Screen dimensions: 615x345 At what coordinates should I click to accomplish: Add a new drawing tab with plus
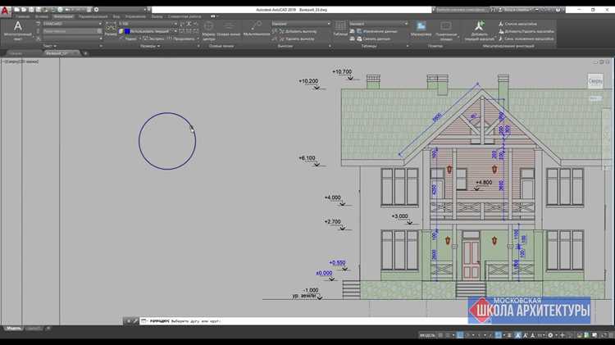tap(85, 53)
